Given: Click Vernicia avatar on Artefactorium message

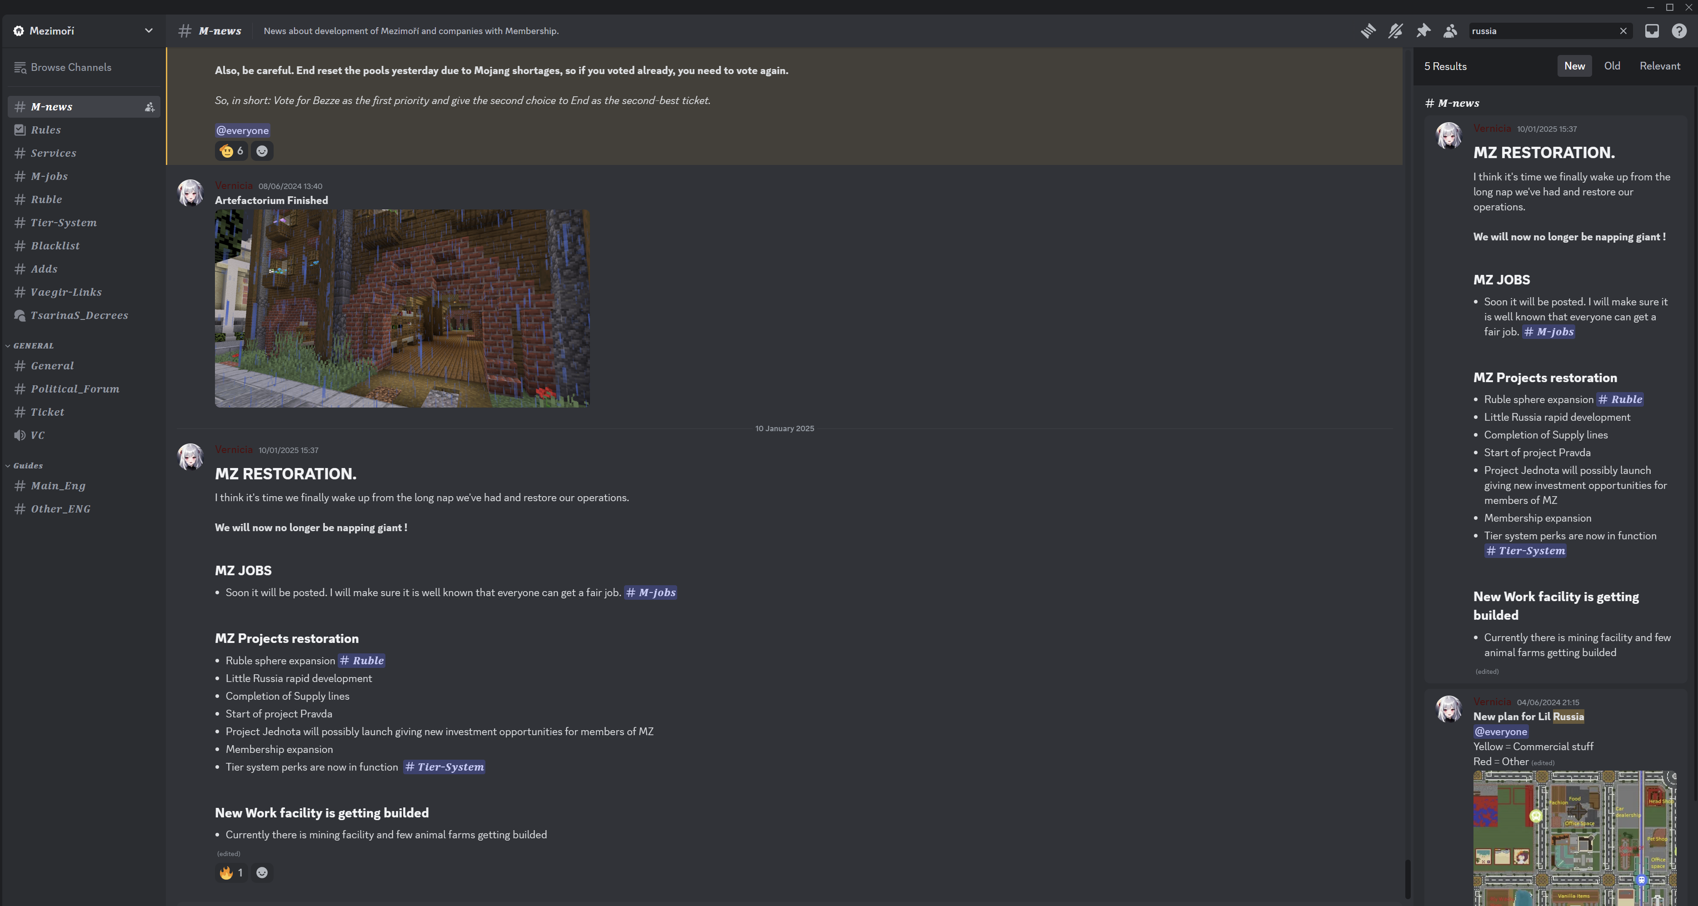Looking at the screenshot, I should [190, 193].
